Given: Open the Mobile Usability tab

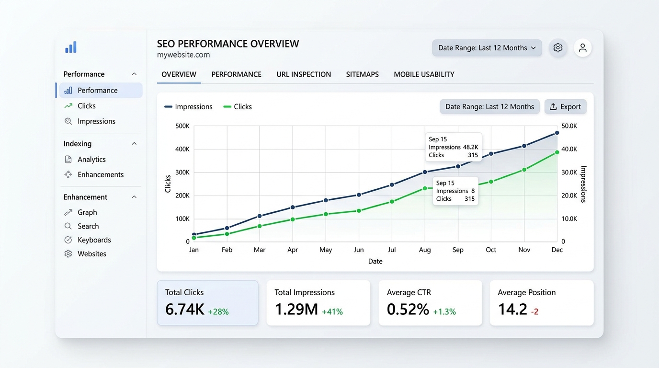Looking at the screenshot, I should (x=424, y=74).
